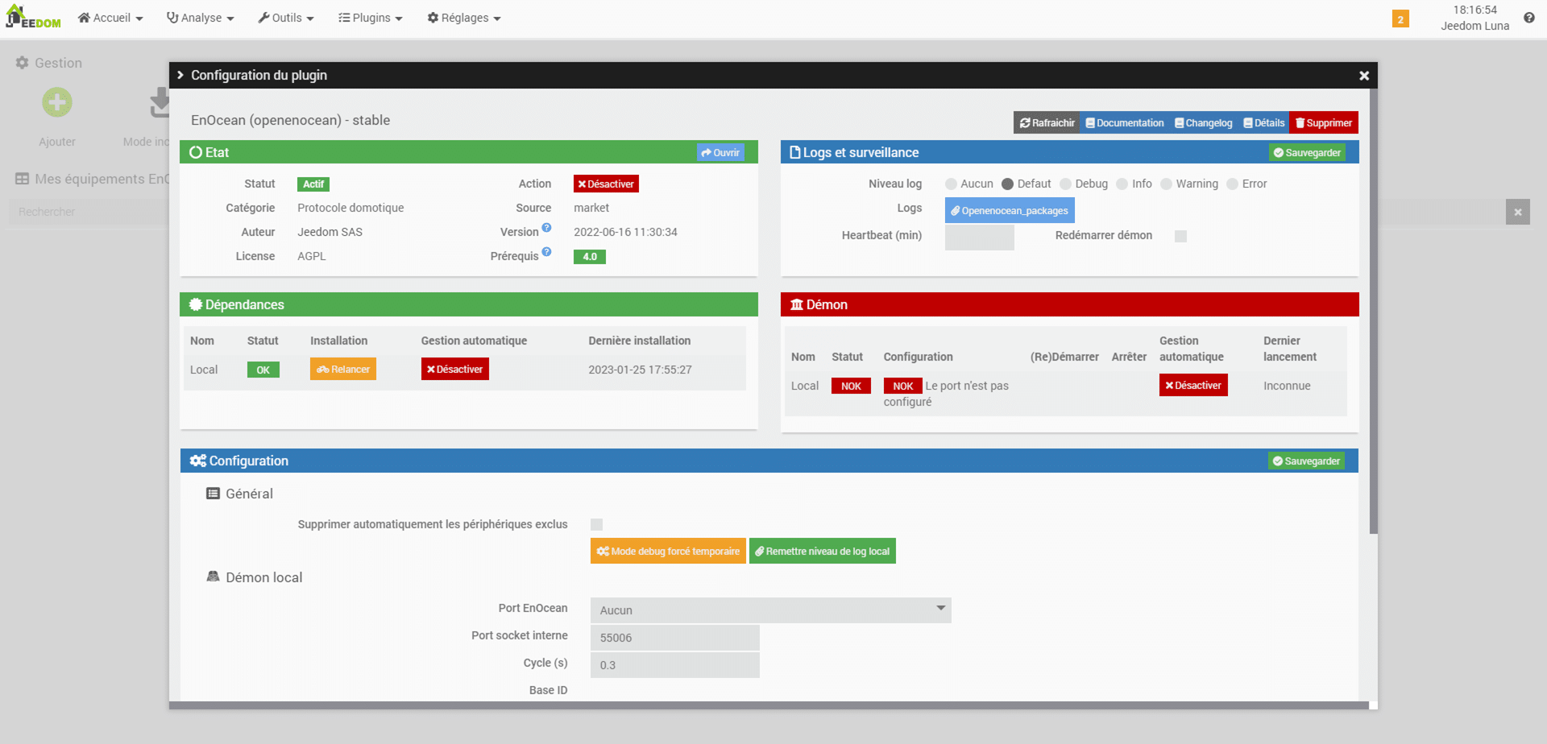This screenshot has width=1547, height=744.
Task: Click the Jeedom Luna clock text
Action: point(1474,18)
